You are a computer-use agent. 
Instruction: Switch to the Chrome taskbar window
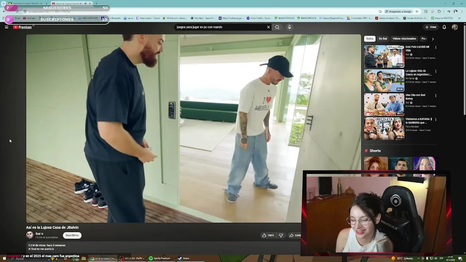[x=103, y=258]
